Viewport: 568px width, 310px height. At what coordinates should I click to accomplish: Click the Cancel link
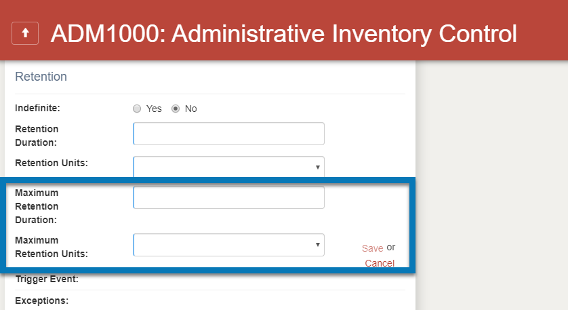click(x=380, y=263)
